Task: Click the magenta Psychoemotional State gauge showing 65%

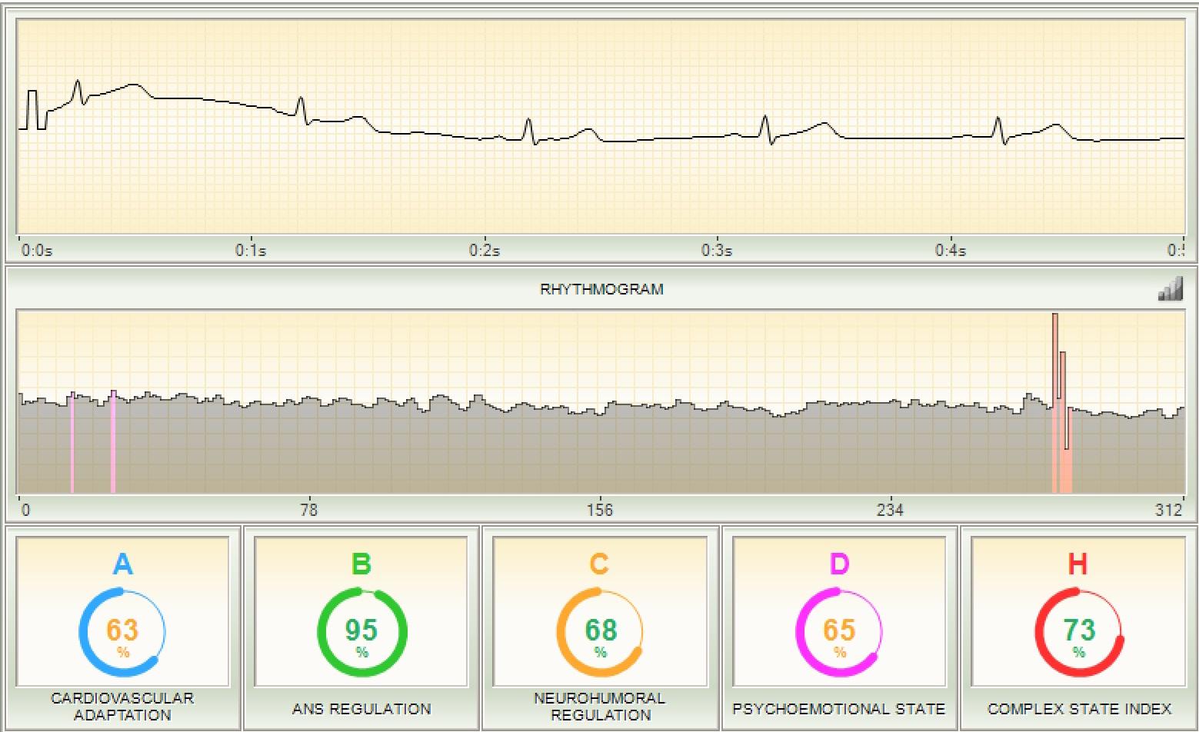Action: pos(839,632)
